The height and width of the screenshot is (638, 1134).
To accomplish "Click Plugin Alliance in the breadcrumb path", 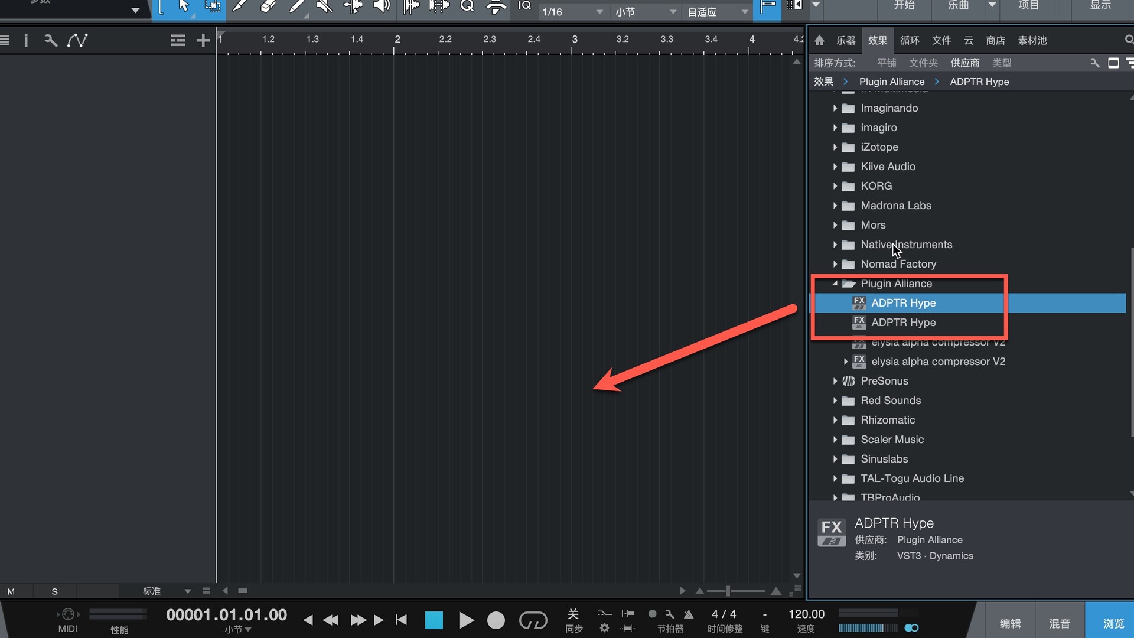I will 892,82.
